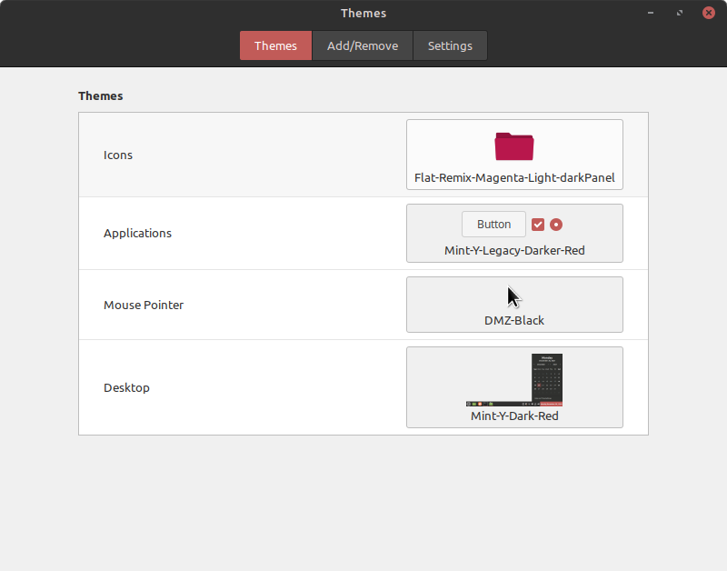Click the magenta folder icon in Icons preview

click(x=513, y=147)
